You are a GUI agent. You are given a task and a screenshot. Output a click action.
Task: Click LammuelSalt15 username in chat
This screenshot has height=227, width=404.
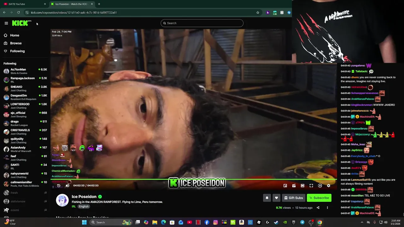(x=361, y=180)
